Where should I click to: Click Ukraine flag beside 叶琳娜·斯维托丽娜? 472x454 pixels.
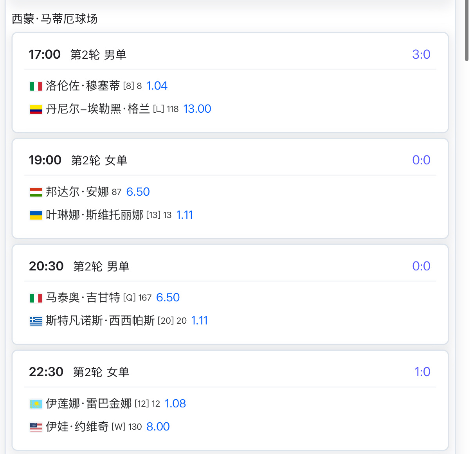[x=36, y=215]
